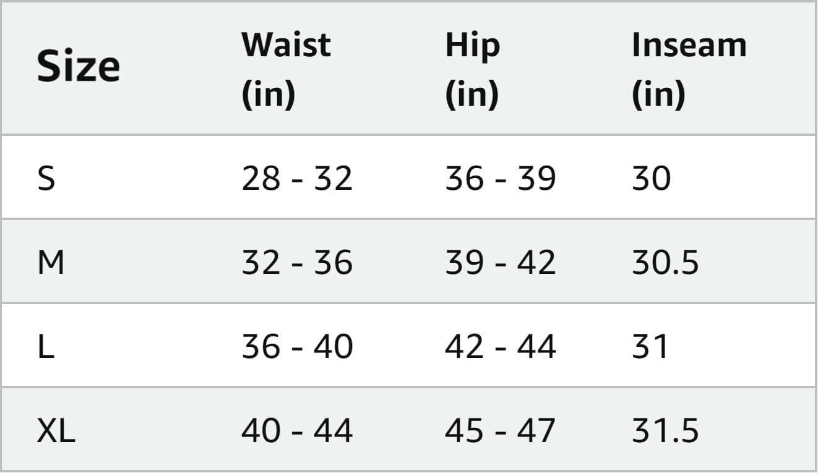Select the L size row label
This screenshot has width=818, height=473.
(x=46, y=346)
